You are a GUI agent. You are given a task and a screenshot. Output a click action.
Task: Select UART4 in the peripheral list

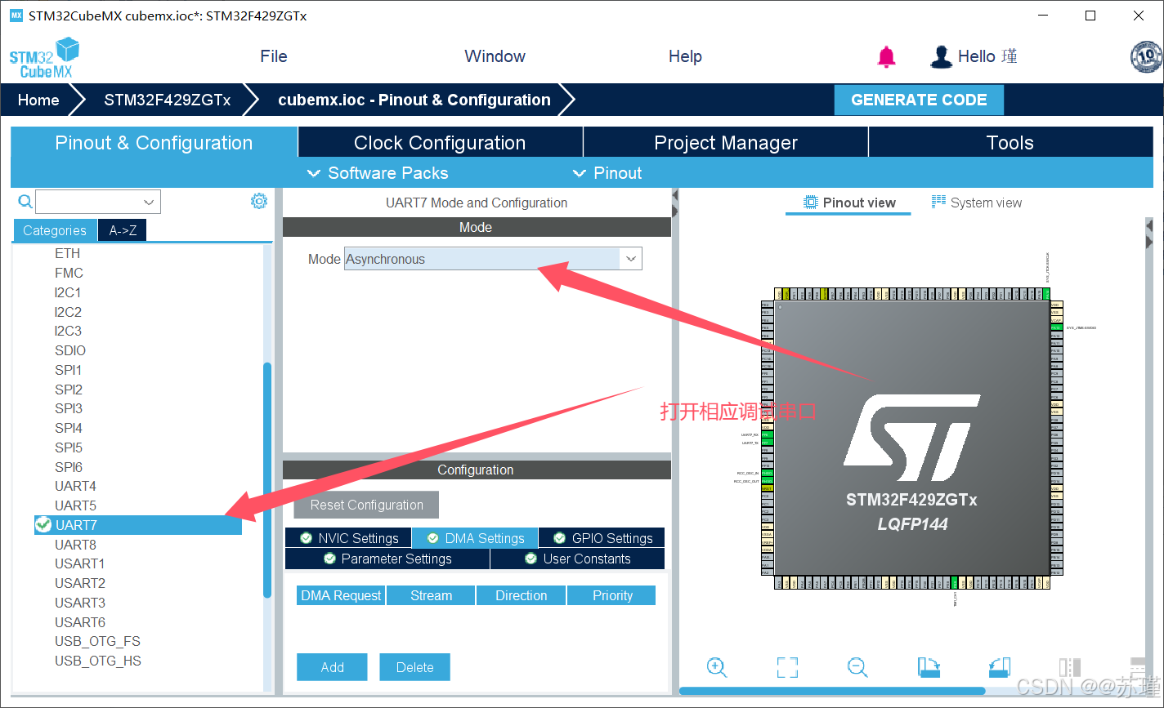75,486
